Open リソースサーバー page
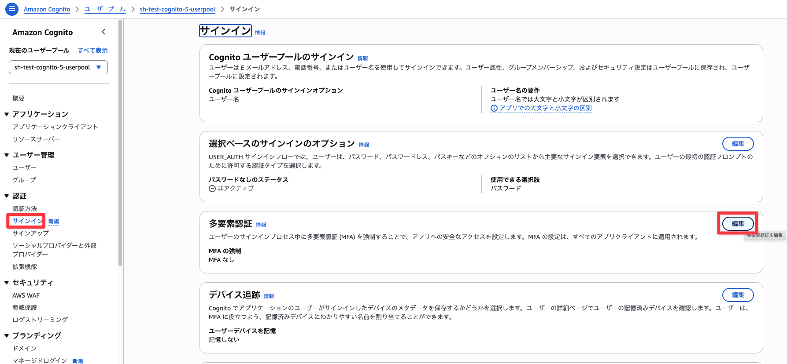Viewport: 787px width, 364px height. click(36, 139)
